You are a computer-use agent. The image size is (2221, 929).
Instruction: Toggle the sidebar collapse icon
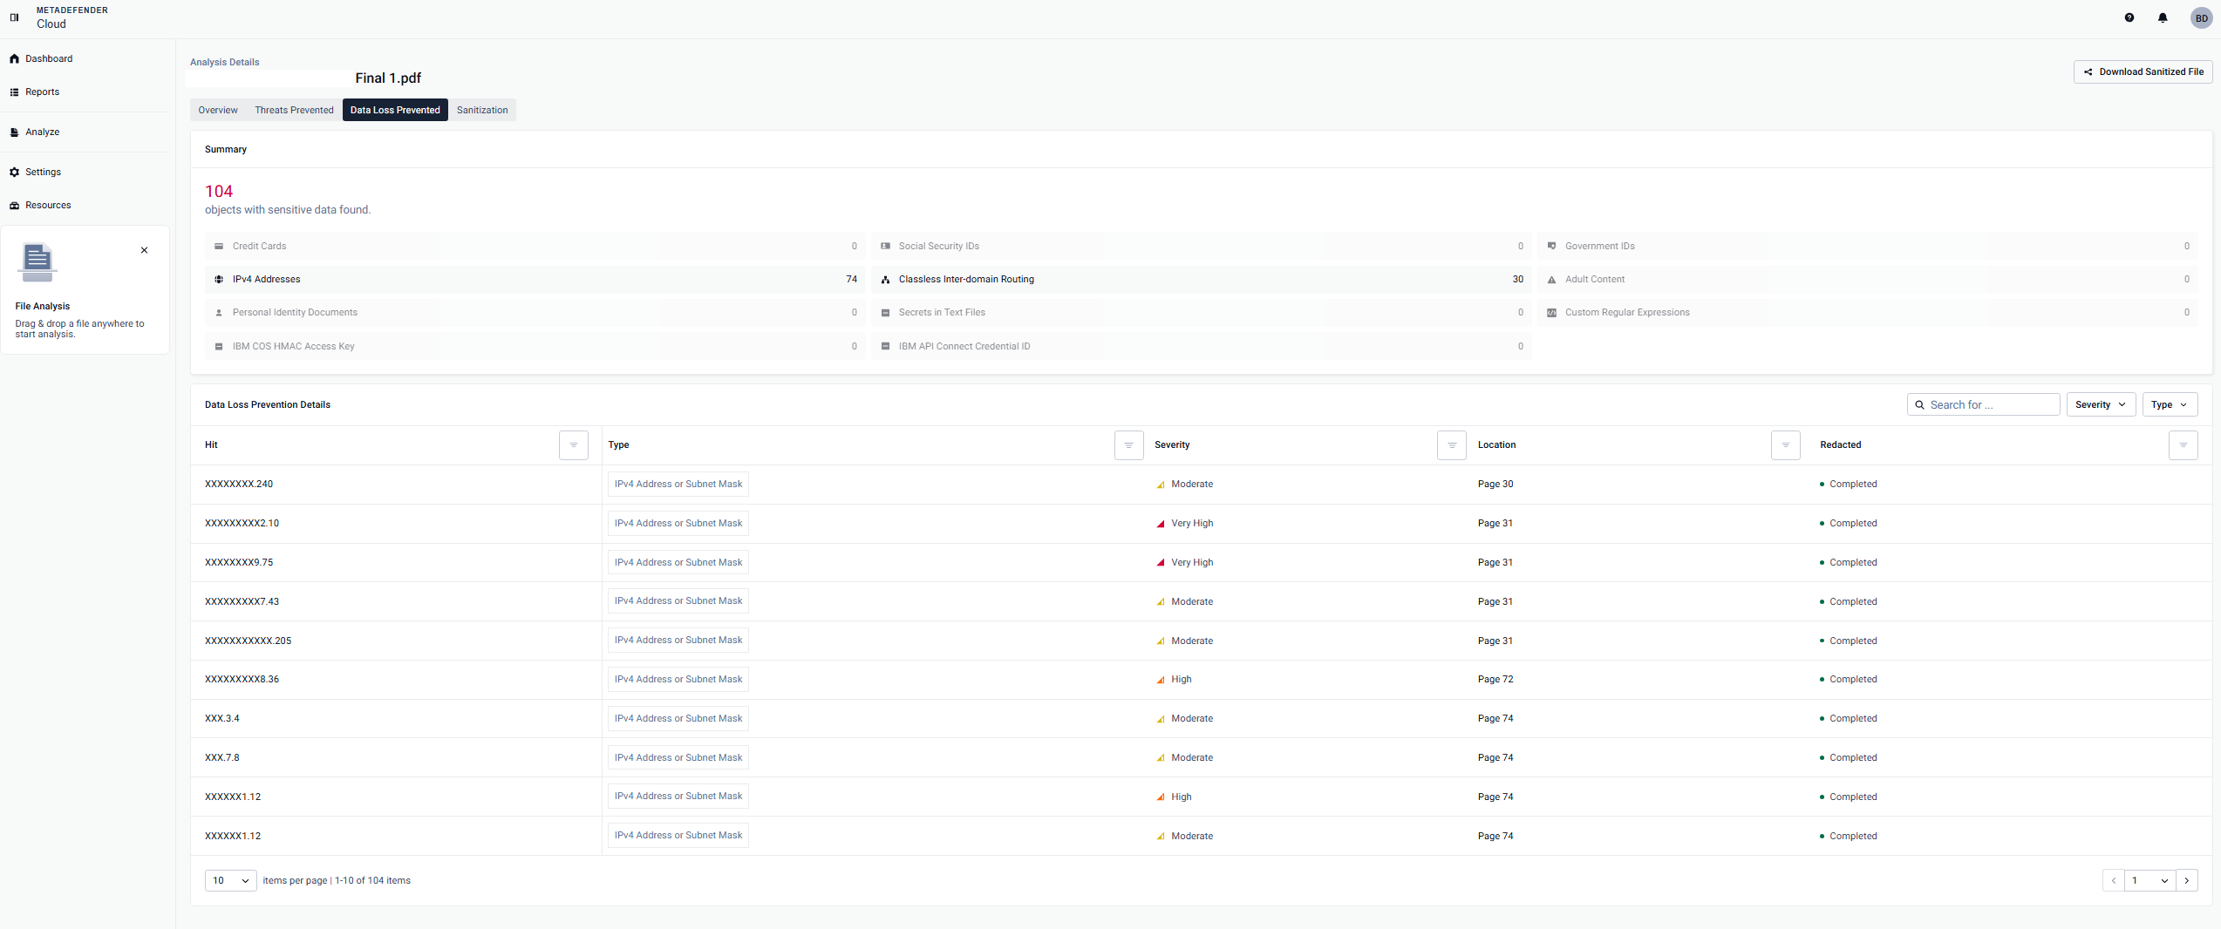coord(14,17)
